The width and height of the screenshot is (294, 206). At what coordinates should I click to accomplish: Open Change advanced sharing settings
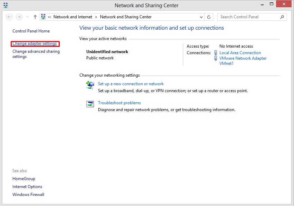(36, 54)
